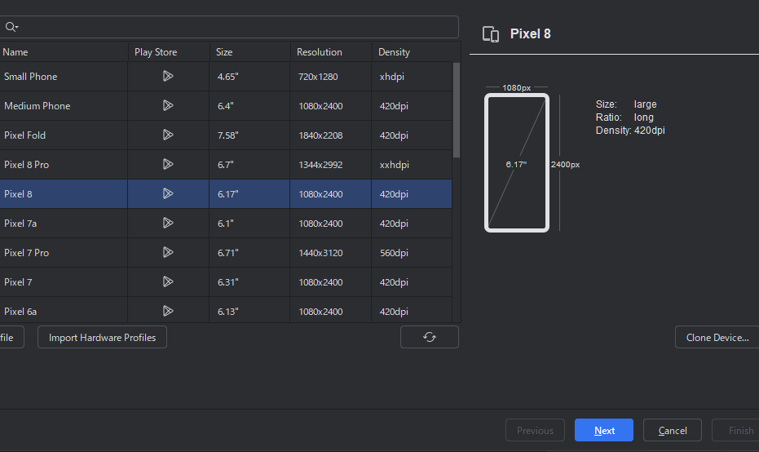Refresh the hardware profile list

pyautogui.click(x=430, y=337)
